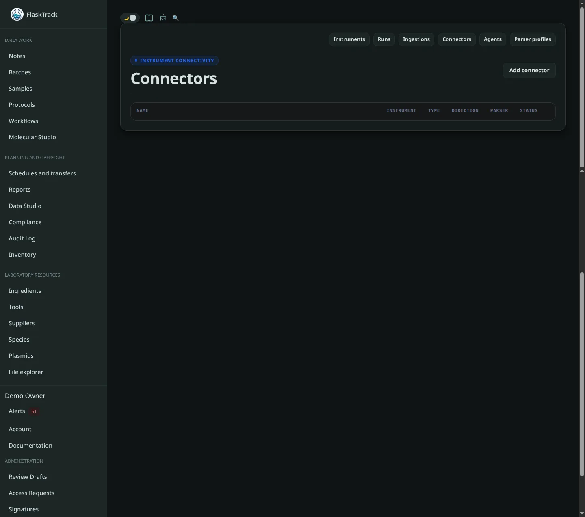Open the Species list
This screenshot has height=517, width=585.
(53, 340)
